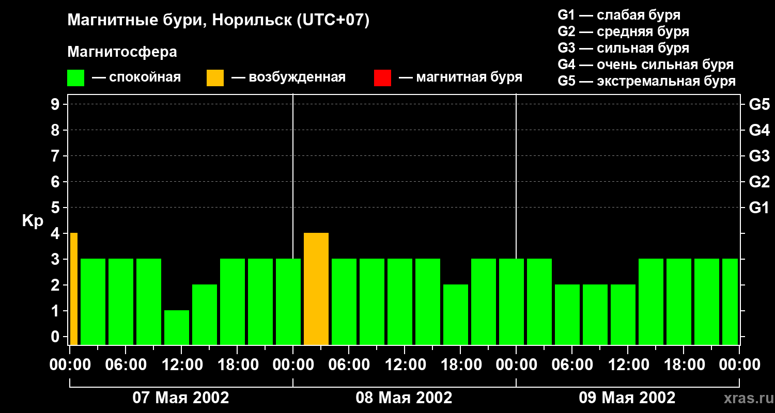The width and height of the screenshot is (775, 413).
Task: Click the narrow orange bar starting 07 Мая
Action: [x=74, y=289]
